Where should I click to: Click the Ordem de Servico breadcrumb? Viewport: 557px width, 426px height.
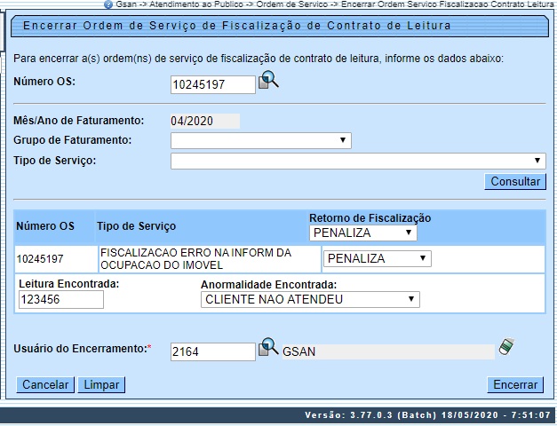(290, 4)
